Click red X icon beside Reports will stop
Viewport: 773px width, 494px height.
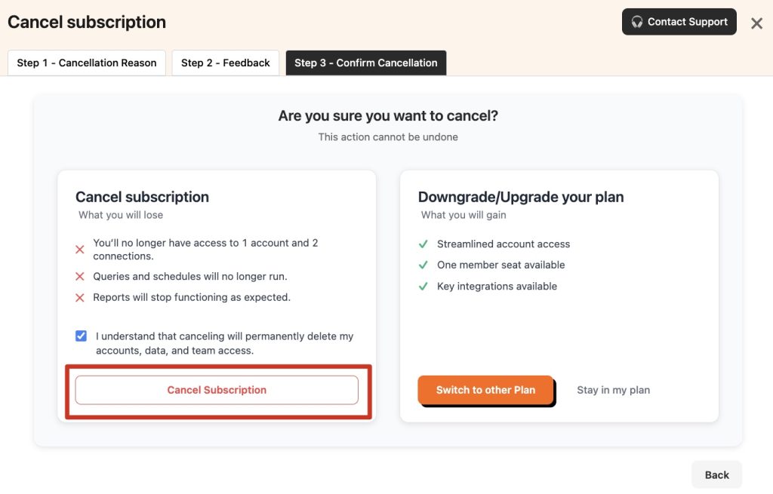click(x=80, y=298)
